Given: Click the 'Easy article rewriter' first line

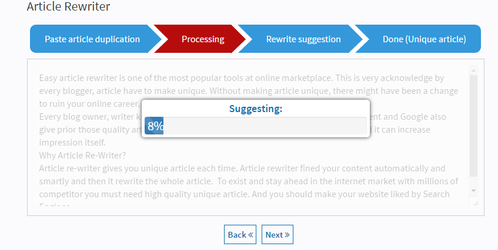Looking at the screenshot, I should (242, 78).
